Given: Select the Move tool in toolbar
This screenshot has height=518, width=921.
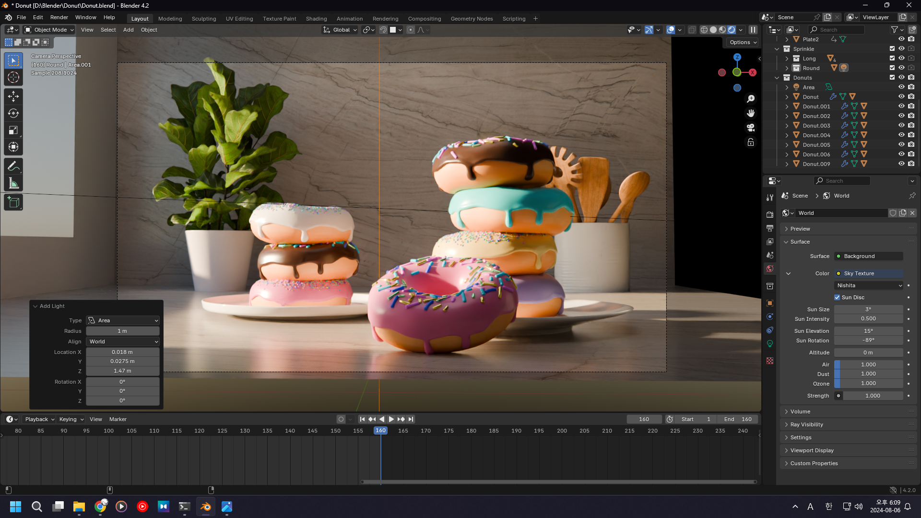Looking at the screenshot, I should (13, 96).
